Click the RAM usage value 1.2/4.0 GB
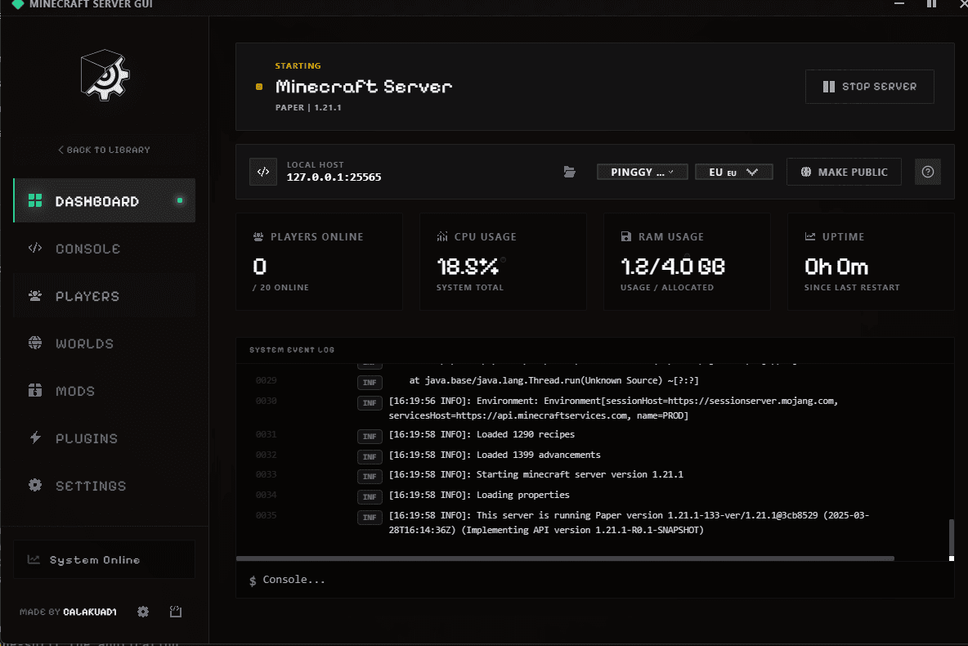This screenshot has height=646, width=968. 673,267
